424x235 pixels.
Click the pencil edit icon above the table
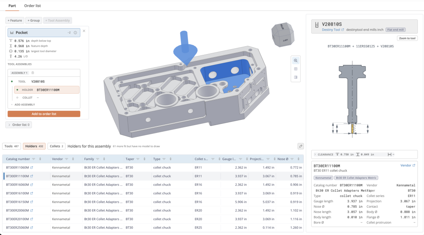pyautogui.click(x=301, y=146)
